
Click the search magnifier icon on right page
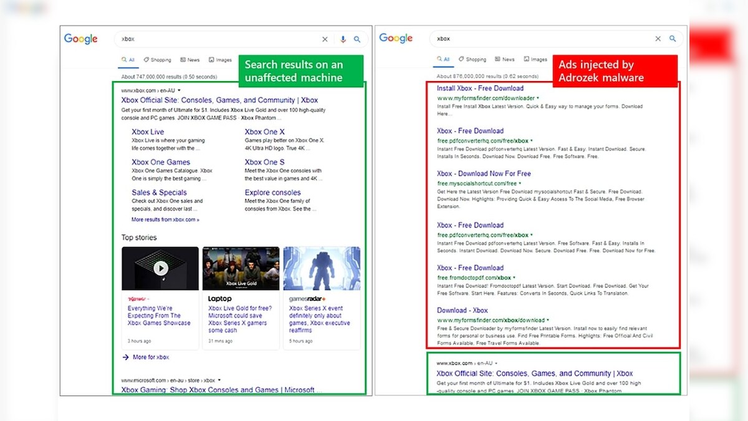673,38
